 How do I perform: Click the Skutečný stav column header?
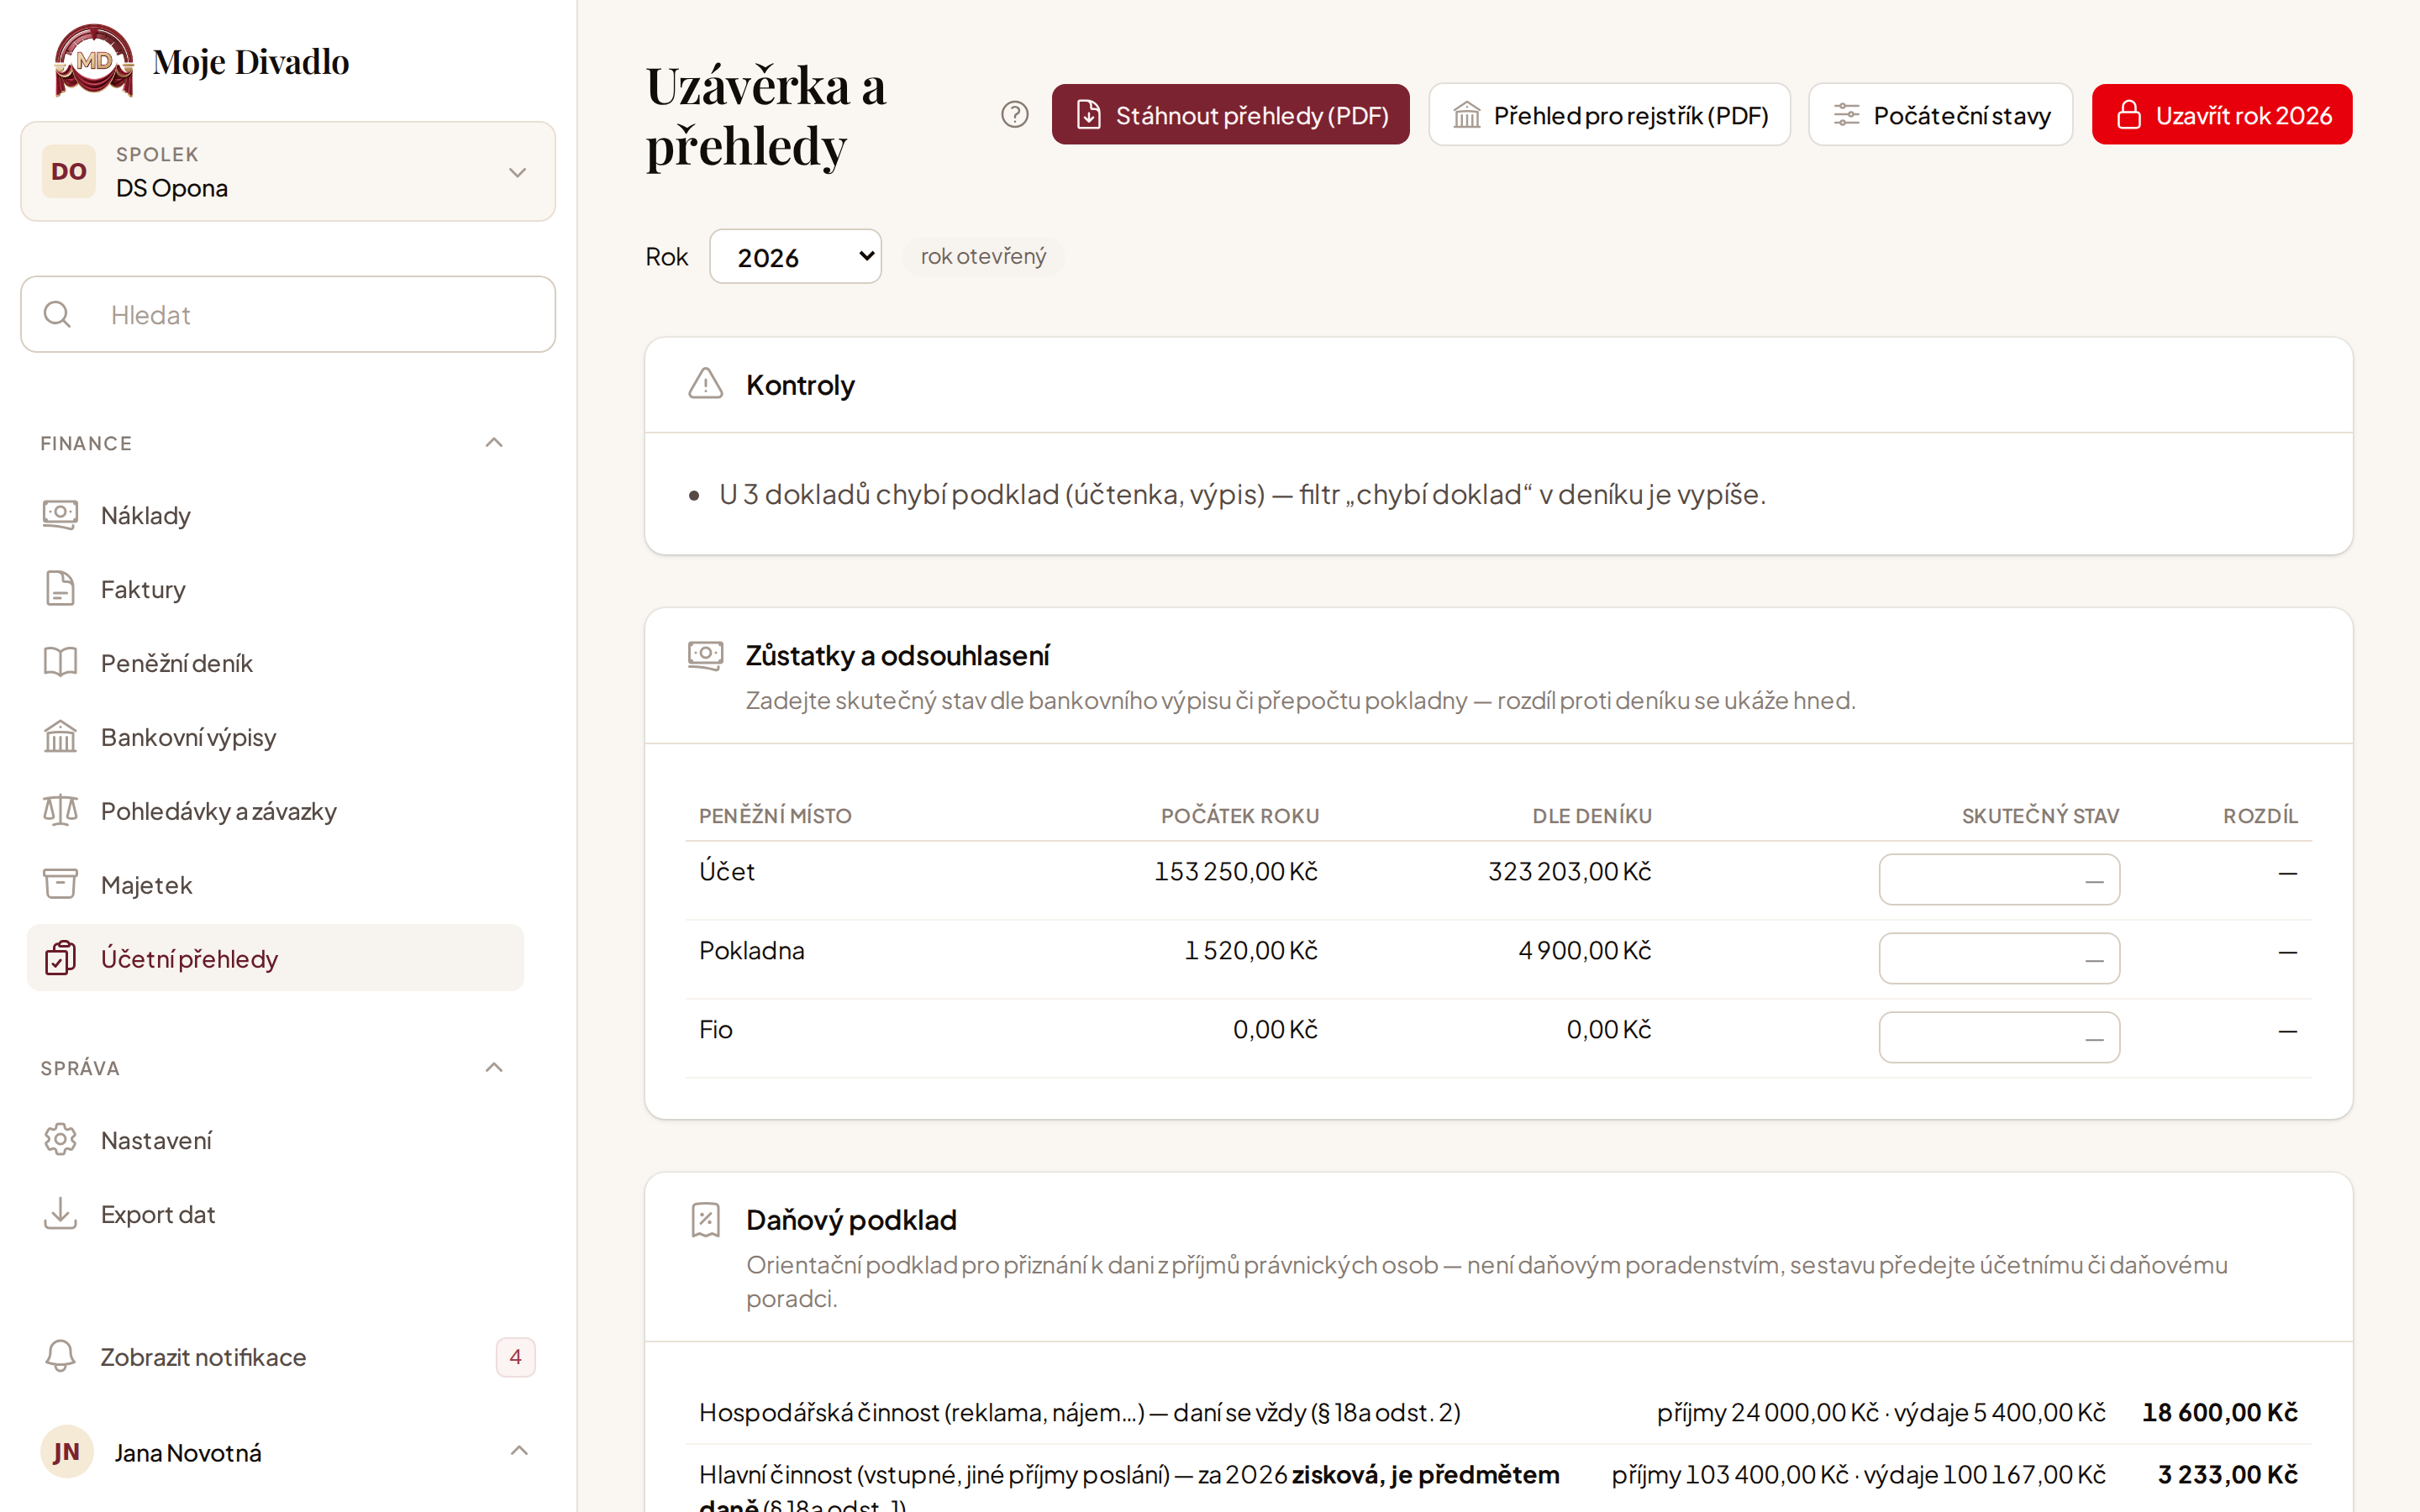(2040, 816)
